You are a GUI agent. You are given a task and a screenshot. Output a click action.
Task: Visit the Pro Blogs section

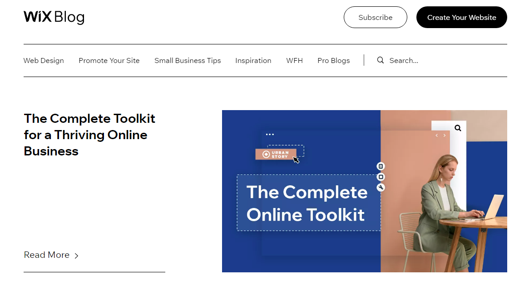(334, 61)
